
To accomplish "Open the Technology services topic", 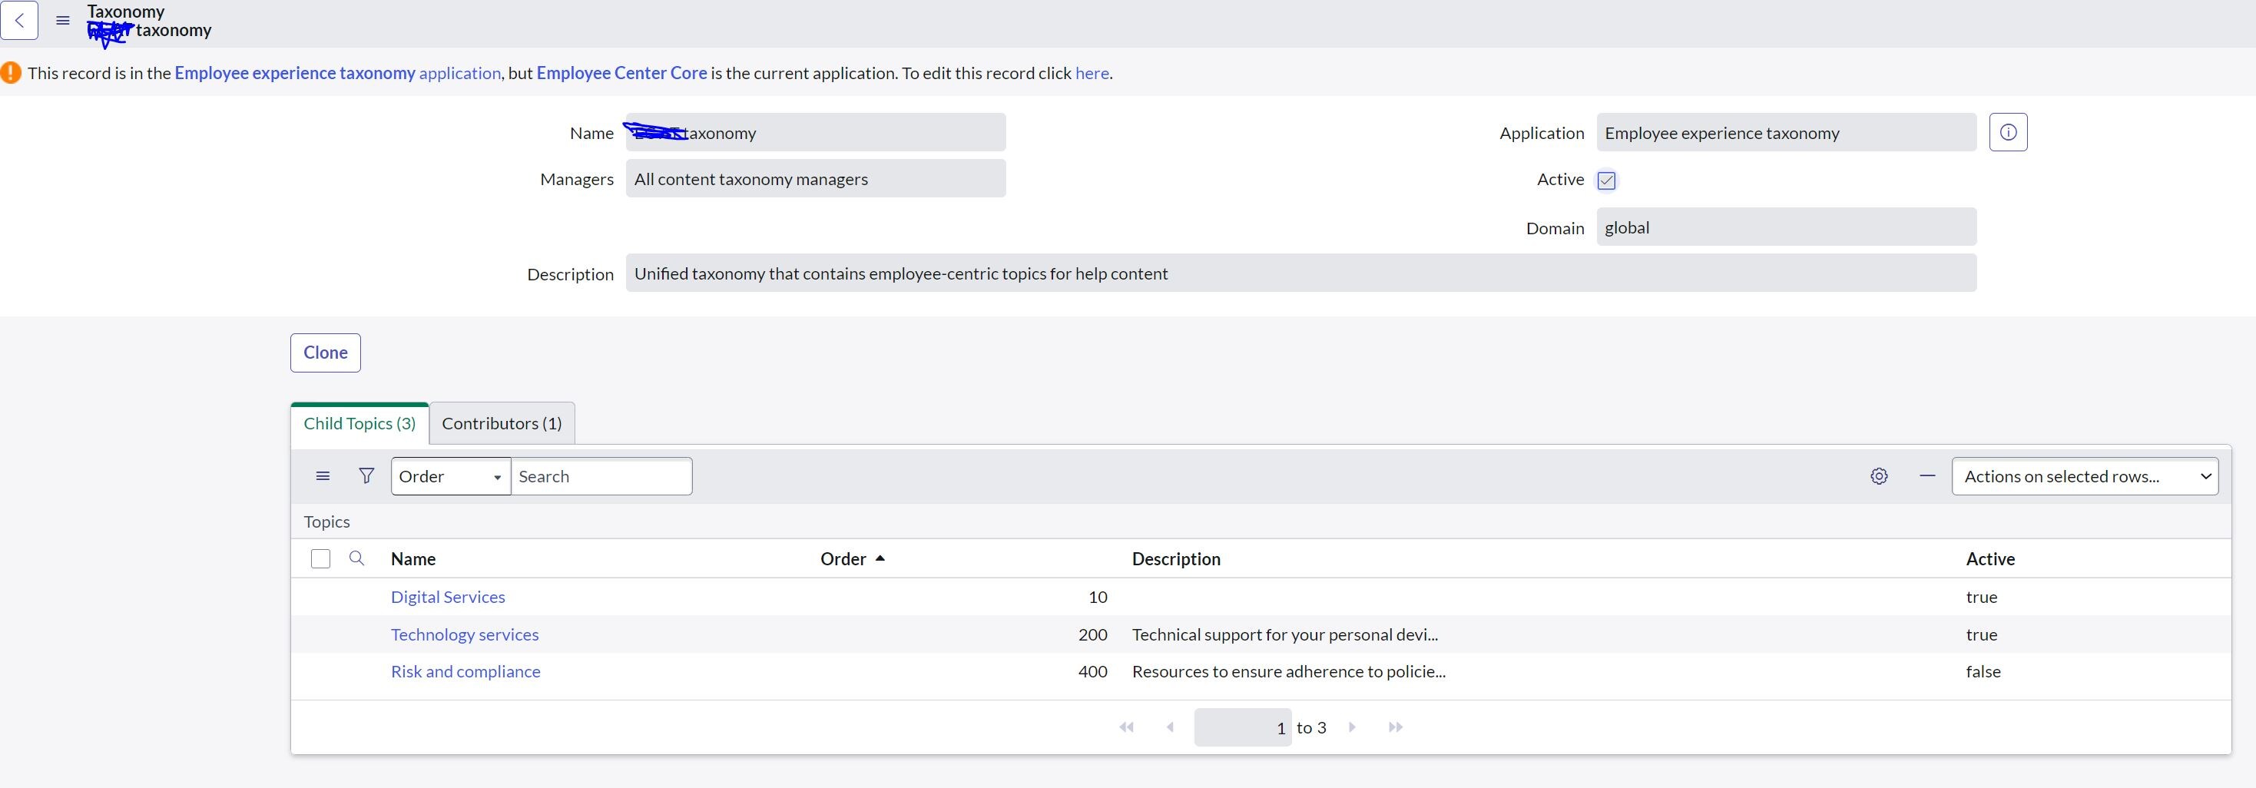I will coord(464,634).
